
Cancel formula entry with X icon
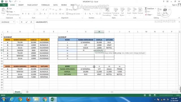(x=21, y=22)
